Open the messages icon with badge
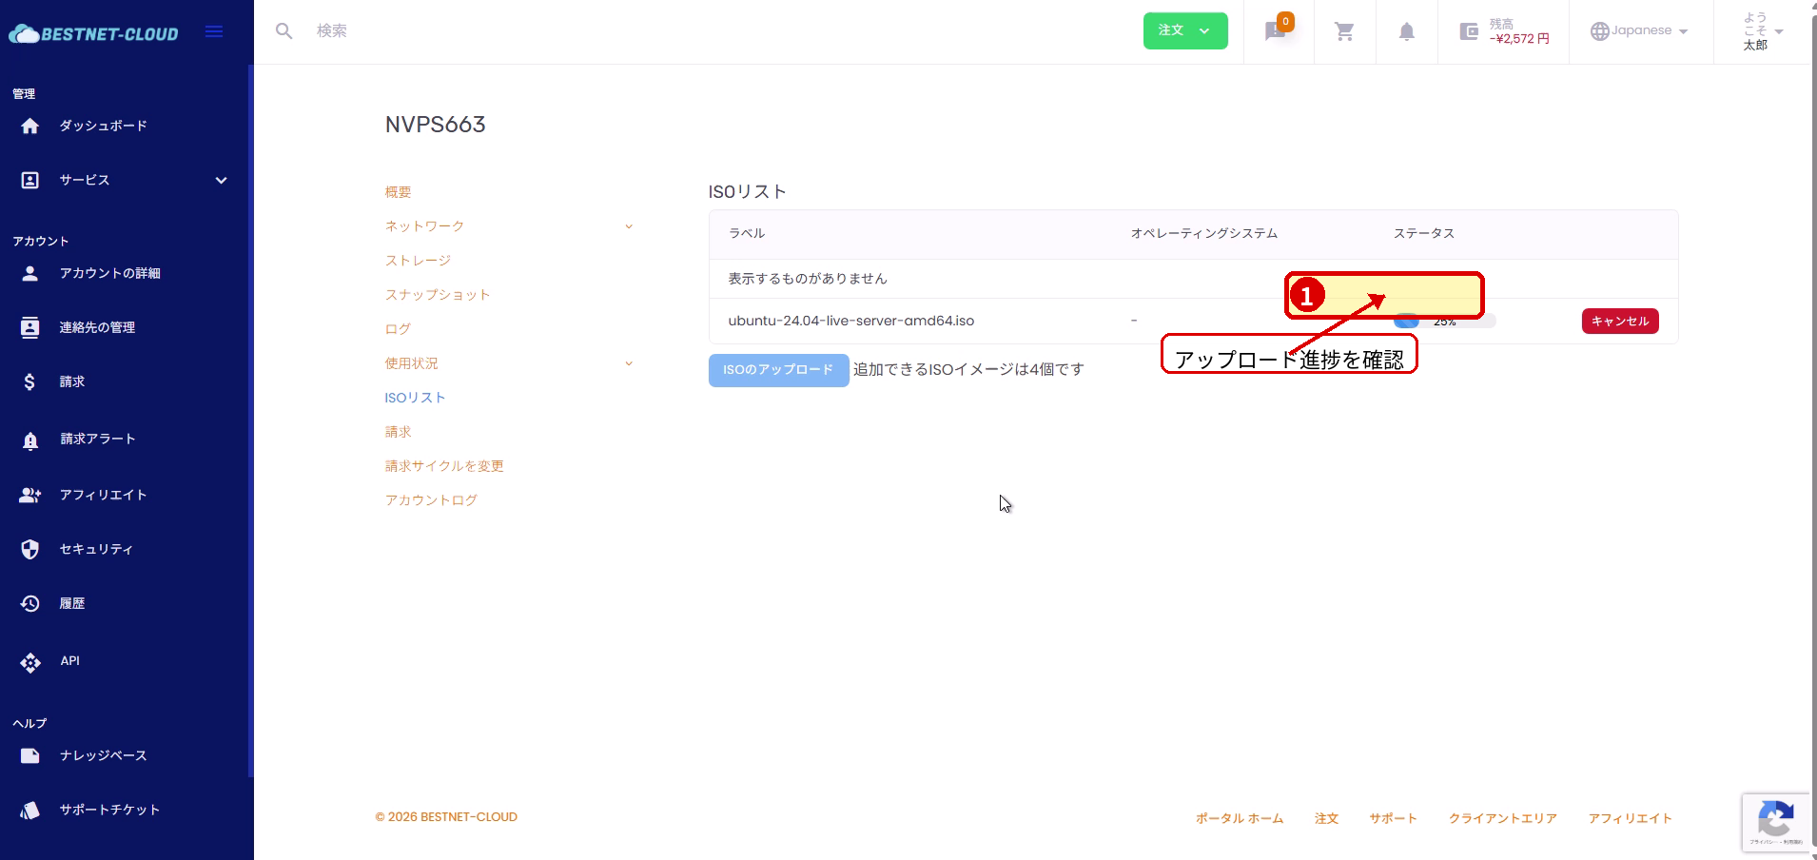Viewport: 1817px width, 860px height. click(x=1276, y=31)
